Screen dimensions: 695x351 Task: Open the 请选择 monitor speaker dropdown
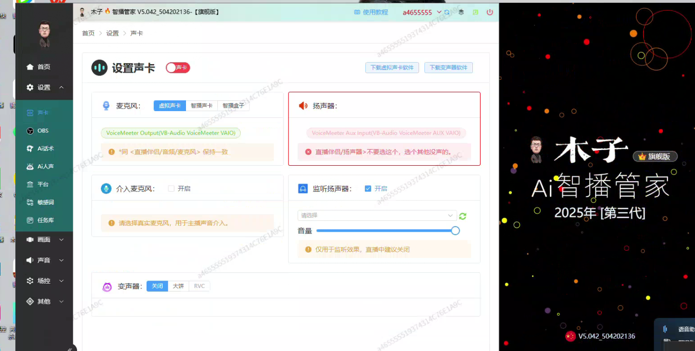(x=377, y=216)
